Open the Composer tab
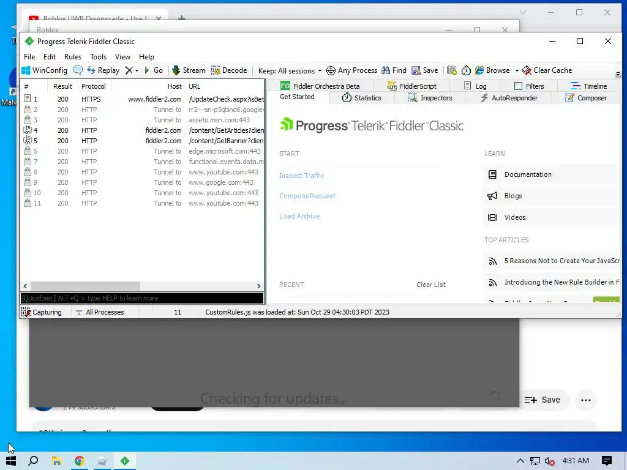This screenshot has height=470, width=627. click(x=586, y=98)
